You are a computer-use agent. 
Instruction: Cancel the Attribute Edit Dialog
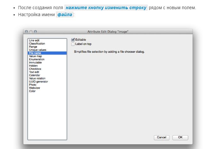161,137
